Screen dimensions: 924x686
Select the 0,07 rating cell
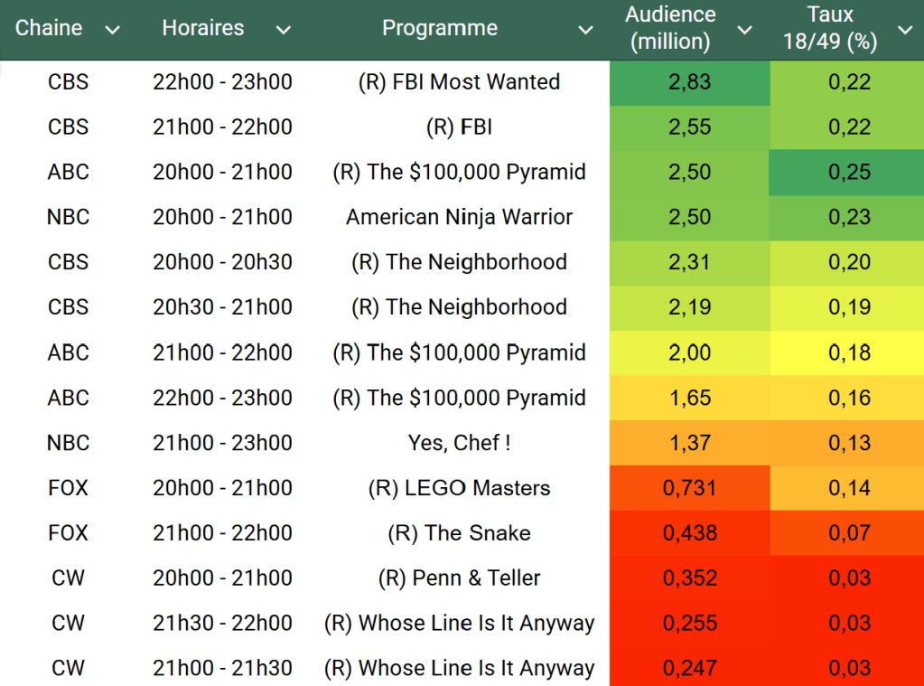tap(849, 533)
